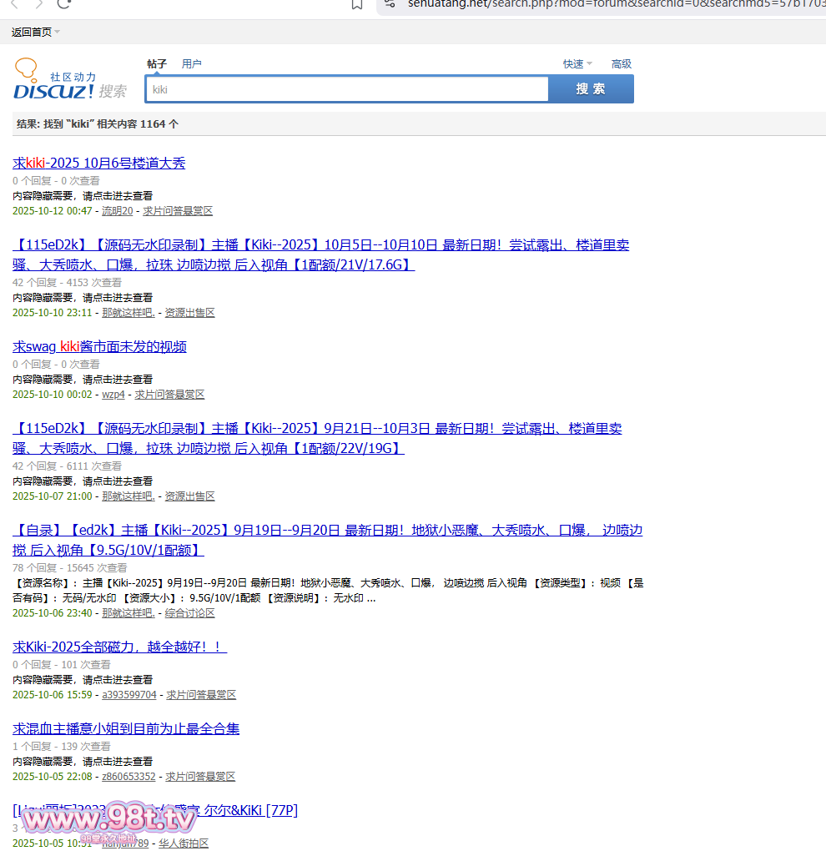
Task: Open the 快速 search dropdown
Action: point(577,64)
